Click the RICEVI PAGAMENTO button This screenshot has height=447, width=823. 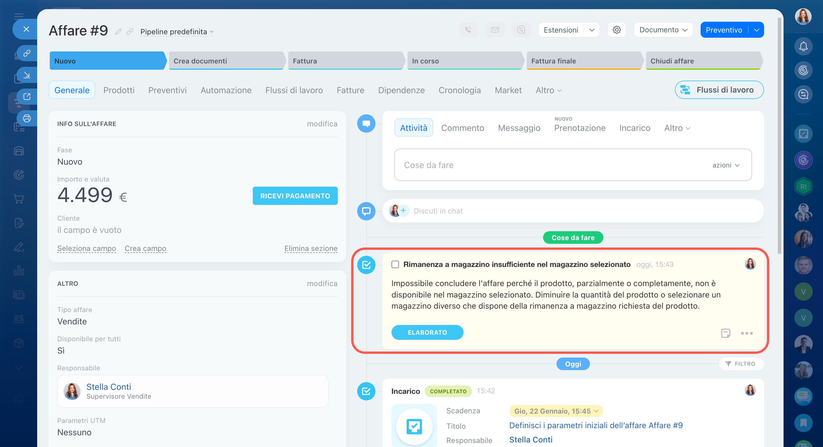coord(295,196)
